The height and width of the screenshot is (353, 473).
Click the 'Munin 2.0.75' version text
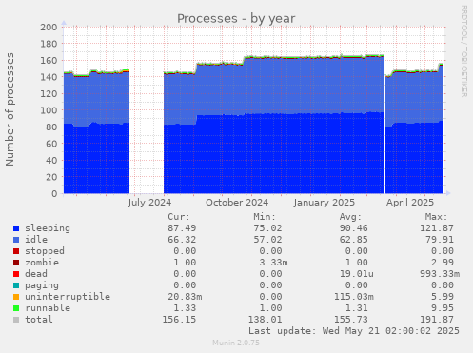(x=236, y=343)
